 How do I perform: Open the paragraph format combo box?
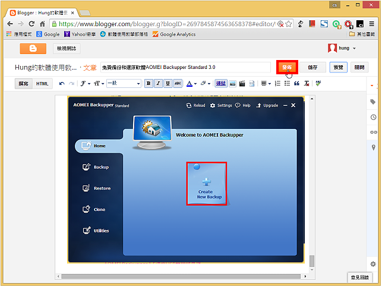pyautogui.click(x=124, y=84)
